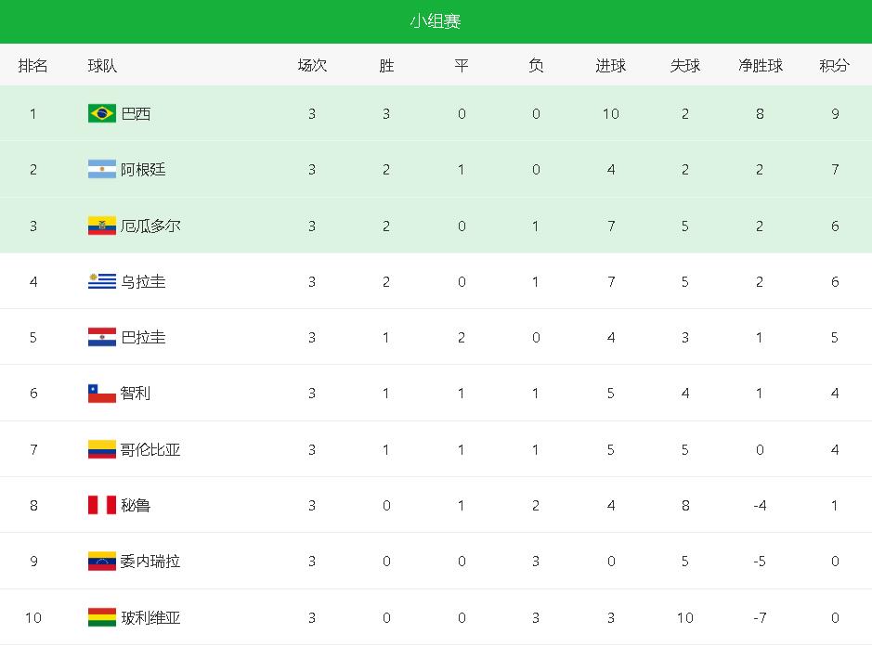Click the 排名 column header
This screenshot has width=872, height=659.
tap(33, 66)
